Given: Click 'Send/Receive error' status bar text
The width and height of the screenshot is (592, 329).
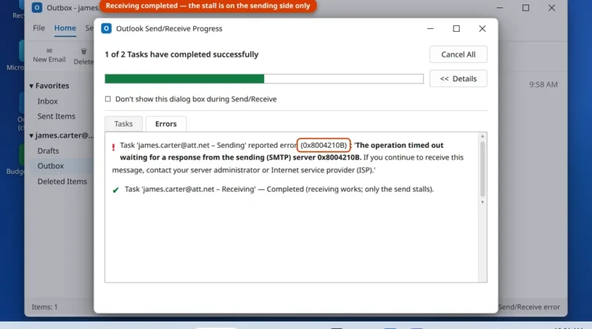Looking at the screenshot, I should tap(528, 307).
